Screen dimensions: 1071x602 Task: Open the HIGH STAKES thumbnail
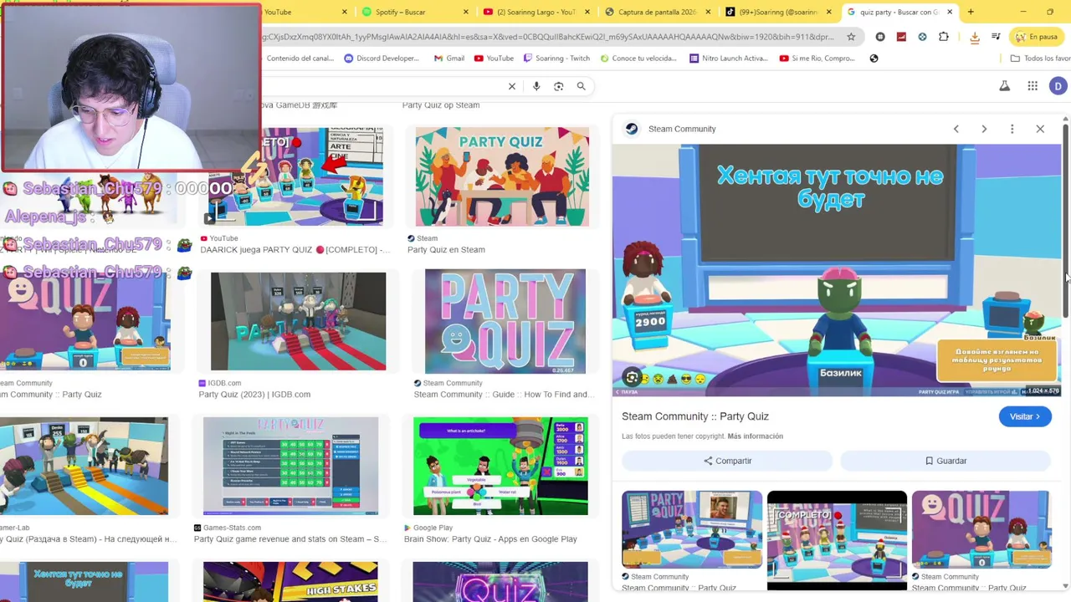click(x=290, y=582)
